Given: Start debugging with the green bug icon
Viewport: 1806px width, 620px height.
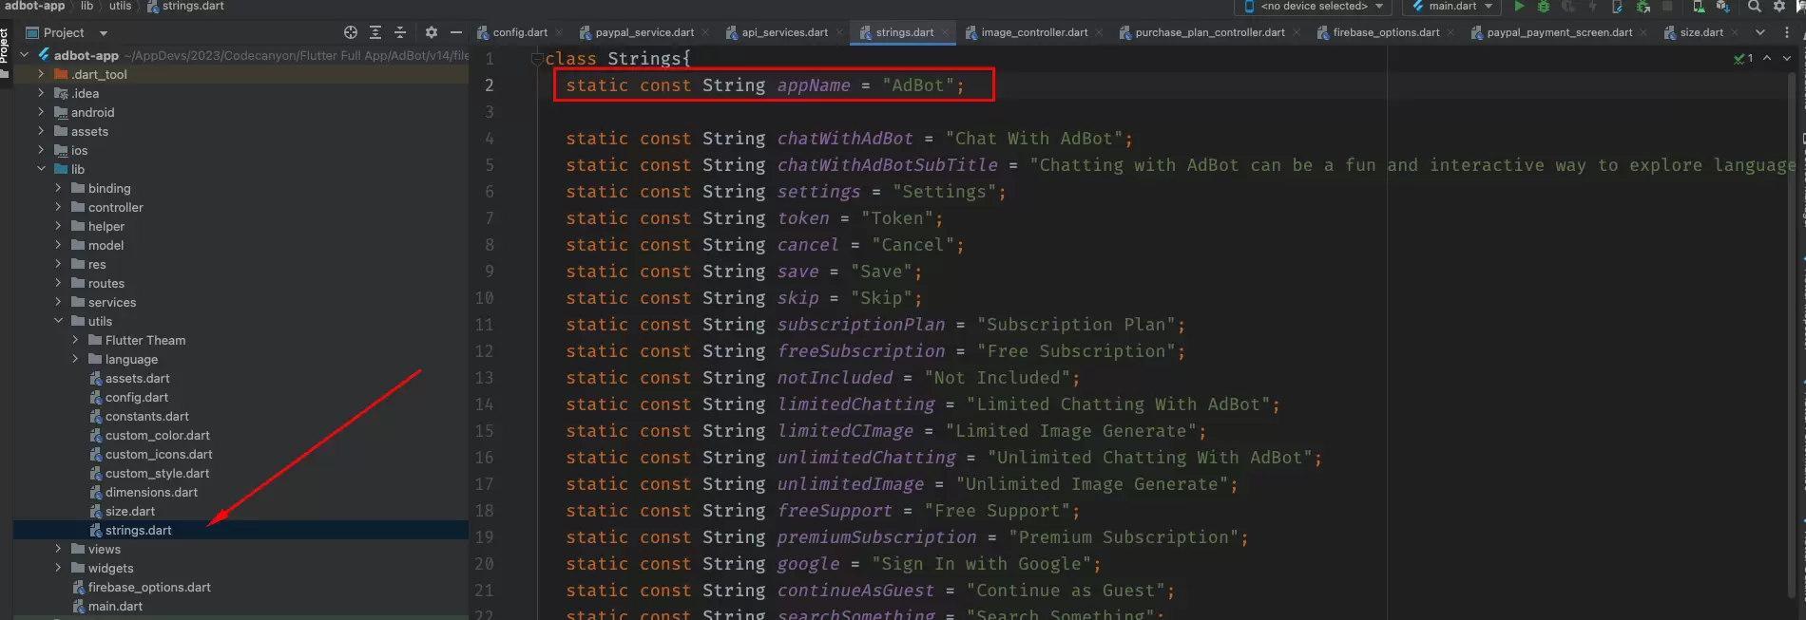Looking at the screenshot, I should tap(1544, 6).
